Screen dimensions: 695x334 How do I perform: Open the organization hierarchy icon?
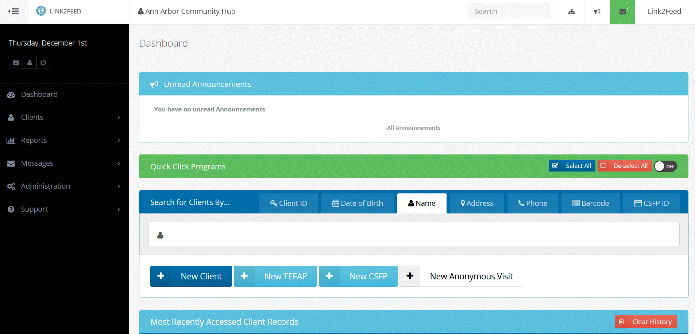coord(571,12)
